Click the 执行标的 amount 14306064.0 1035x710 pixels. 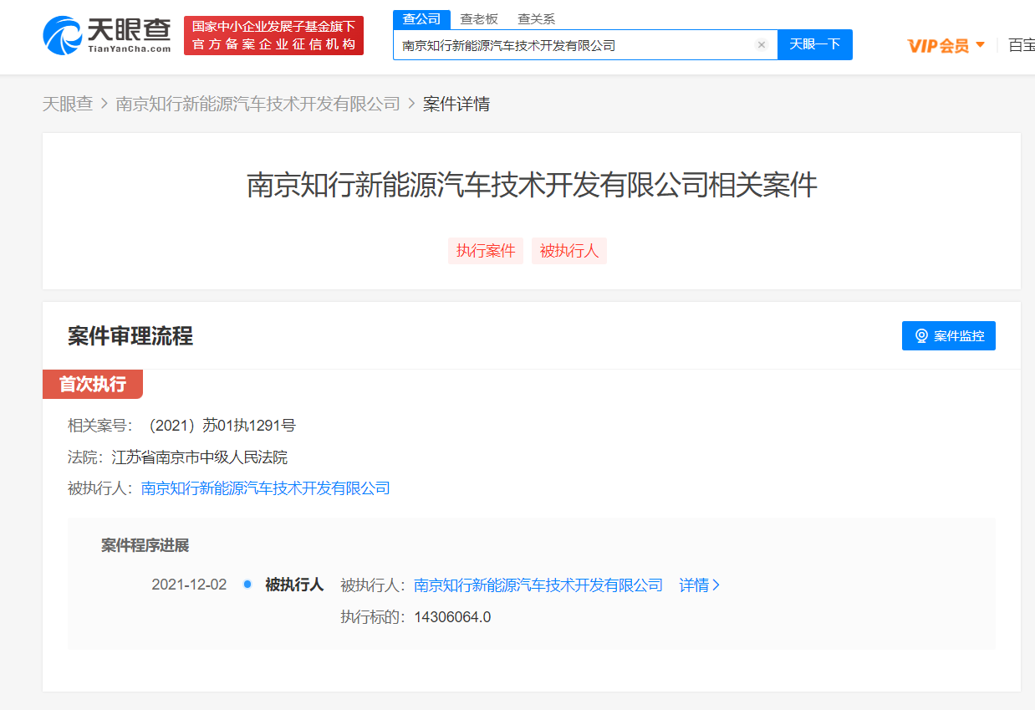(x=452, y=617)
